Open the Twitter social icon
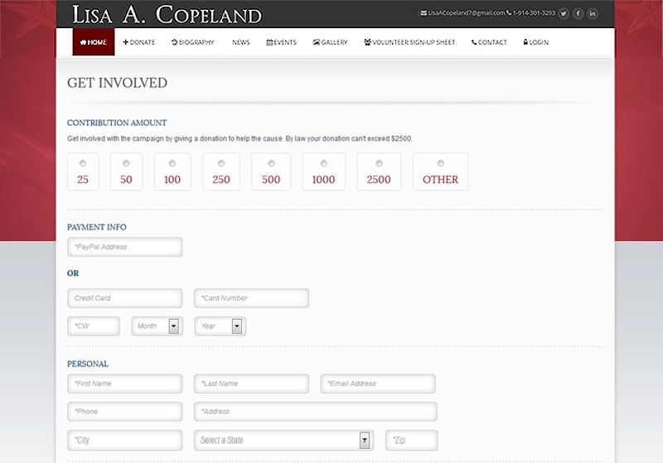663x463 pixels. (564, 13)
